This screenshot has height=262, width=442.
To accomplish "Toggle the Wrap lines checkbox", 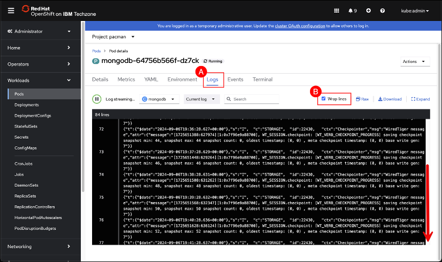I will tap(323, 98).
